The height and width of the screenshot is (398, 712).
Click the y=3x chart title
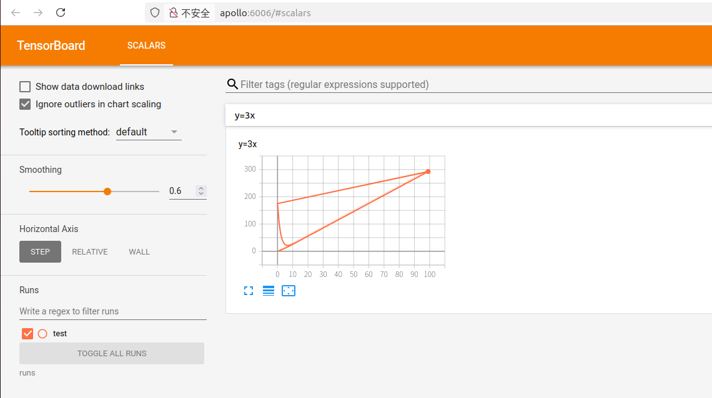(247, 144)
